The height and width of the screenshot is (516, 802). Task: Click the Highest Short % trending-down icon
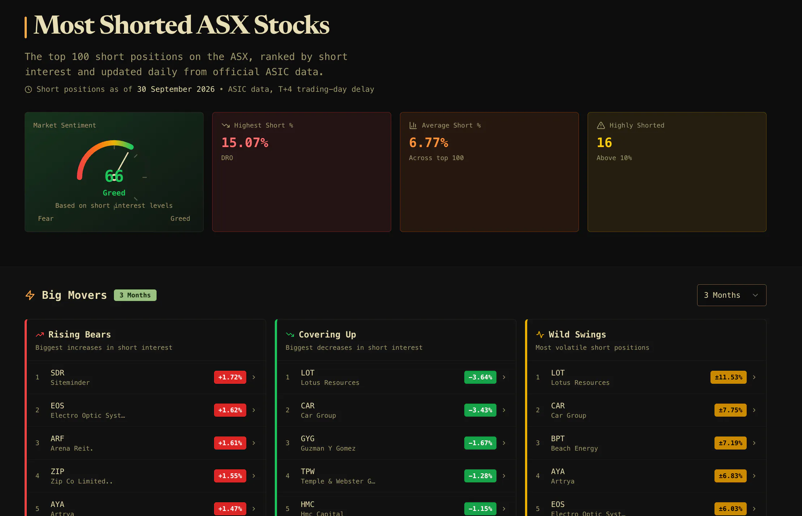pos(226,125)
